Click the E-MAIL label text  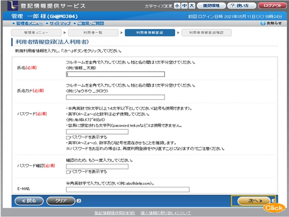(24, 189)
